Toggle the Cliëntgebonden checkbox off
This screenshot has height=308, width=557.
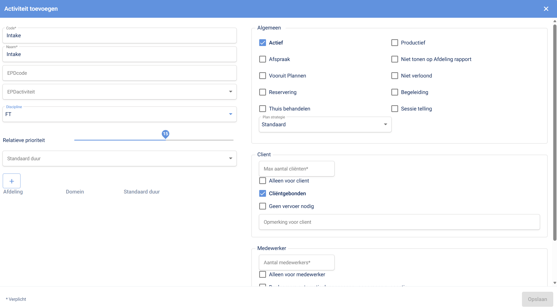262,193
